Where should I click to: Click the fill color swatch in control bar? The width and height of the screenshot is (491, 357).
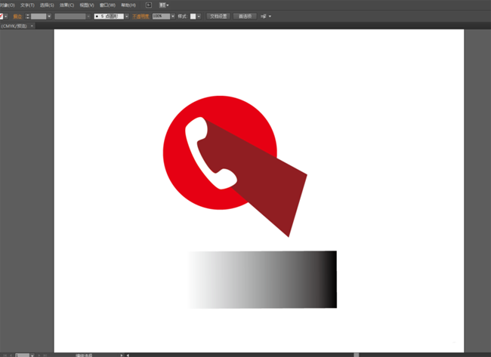point(2,16)
